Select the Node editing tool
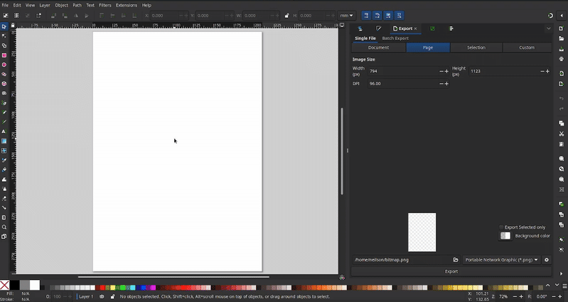The image size is (568, 302). coord(4,36)
